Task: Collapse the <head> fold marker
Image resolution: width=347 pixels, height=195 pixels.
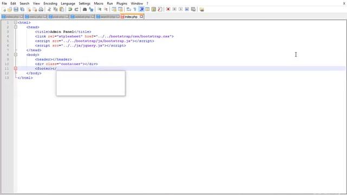Action: click(x=16, y=27)
